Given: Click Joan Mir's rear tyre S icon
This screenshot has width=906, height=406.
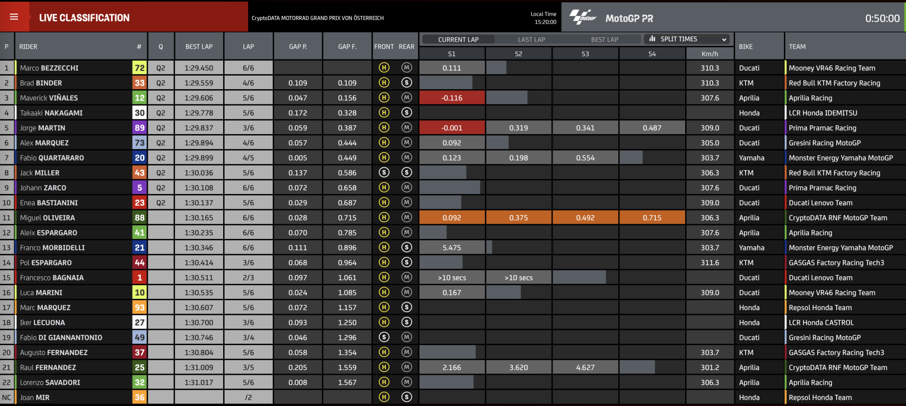Looking at the screenshot, I should point(407,398).
